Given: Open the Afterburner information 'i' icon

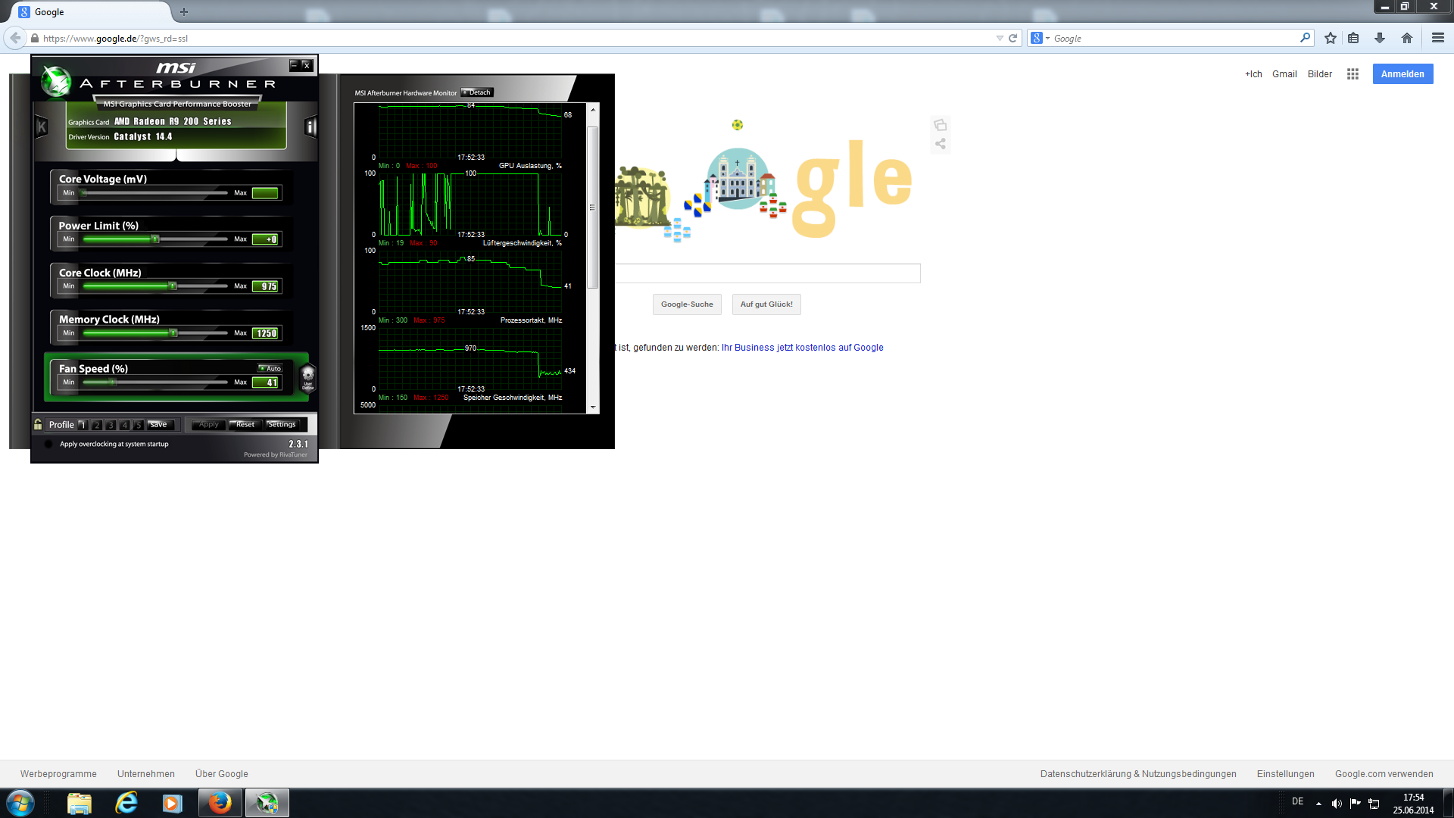Looking at the screenshot, I should (x=310, y=126).
